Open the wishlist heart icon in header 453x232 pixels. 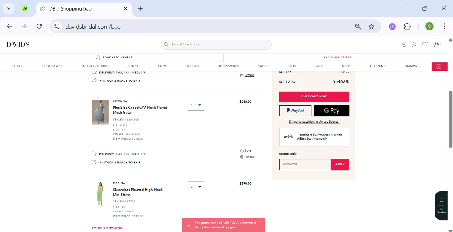pos(425,45)
